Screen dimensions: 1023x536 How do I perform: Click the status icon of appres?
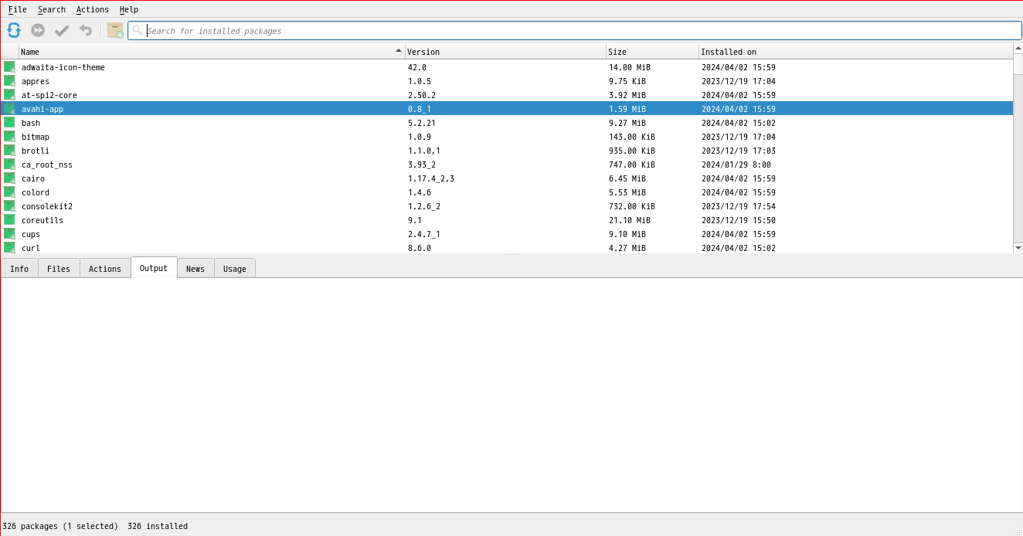tap(9, 81)
